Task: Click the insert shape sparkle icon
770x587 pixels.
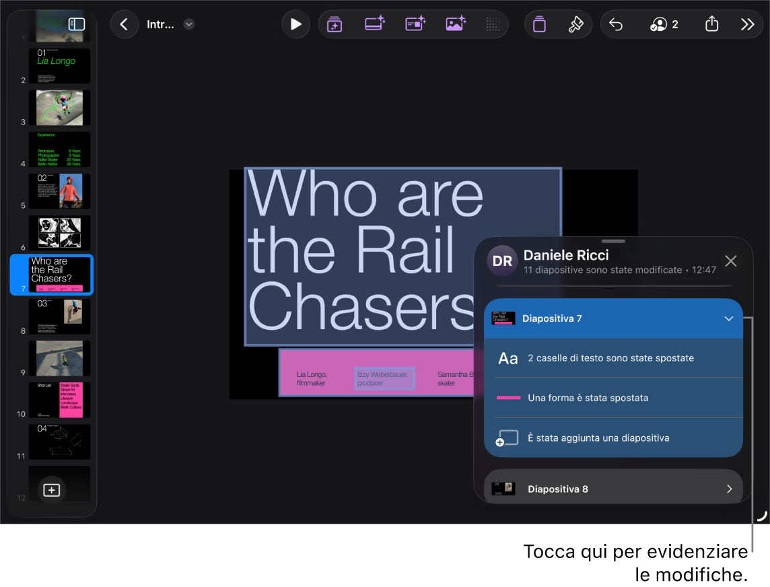Action: coord(415,24)
